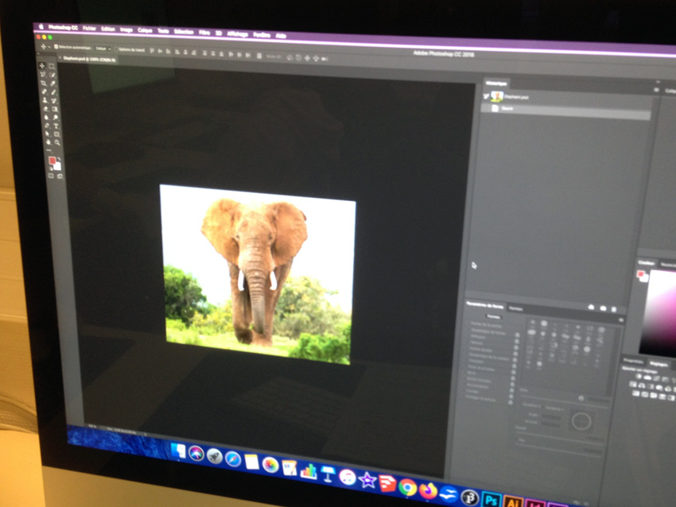676x507 pixels.
Task: Open Move tool preset picker arrow
Action: [x=49, y=47]
